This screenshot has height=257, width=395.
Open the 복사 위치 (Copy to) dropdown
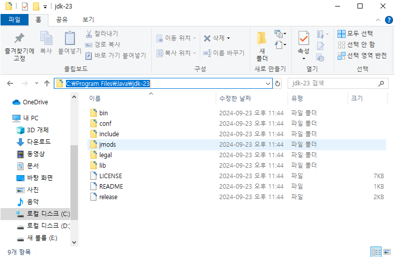pos(176,53)
